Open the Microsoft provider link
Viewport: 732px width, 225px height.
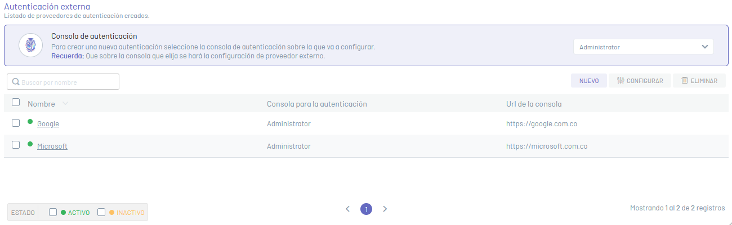point(52,146)
